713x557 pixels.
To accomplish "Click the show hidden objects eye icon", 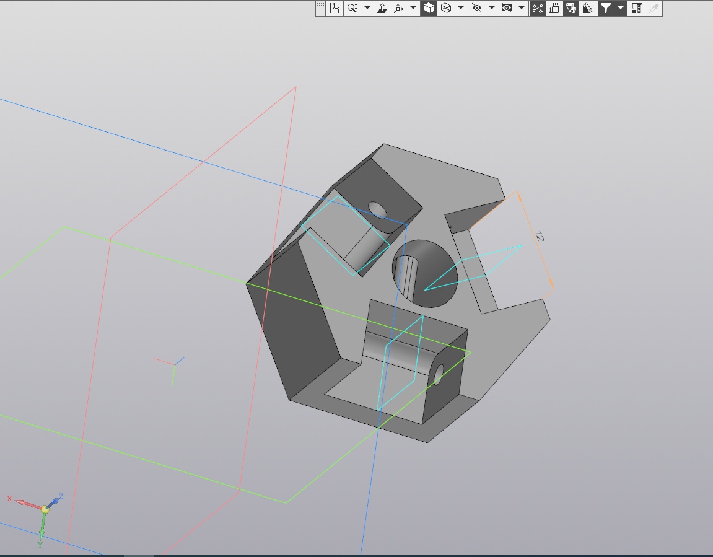I will click(507, 8).
